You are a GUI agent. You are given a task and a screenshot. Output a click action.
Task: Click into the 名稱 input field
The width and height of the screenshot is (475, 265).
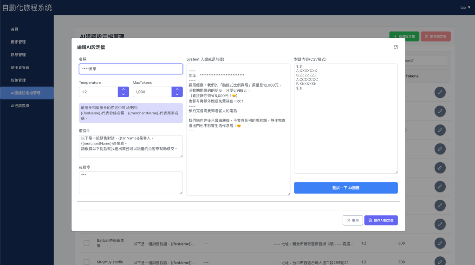tap(130, 69)
